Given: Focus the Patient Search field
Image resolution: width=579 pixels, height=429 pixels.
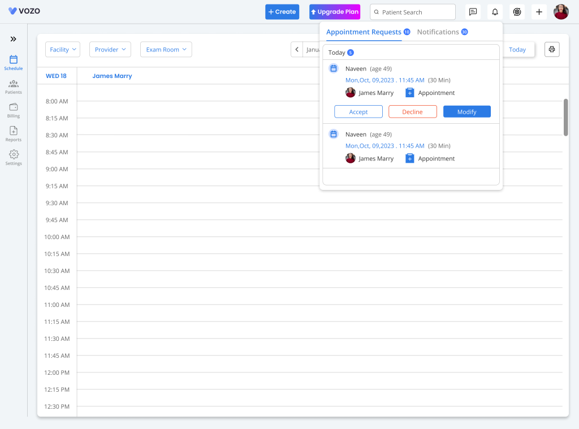Looking at the screenshot, I should 412,12.
